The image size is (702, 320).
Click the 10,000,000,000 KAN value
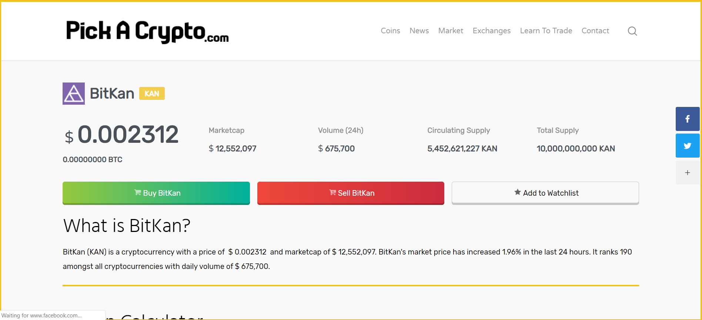pyautogui.click(x=576, y=148)
